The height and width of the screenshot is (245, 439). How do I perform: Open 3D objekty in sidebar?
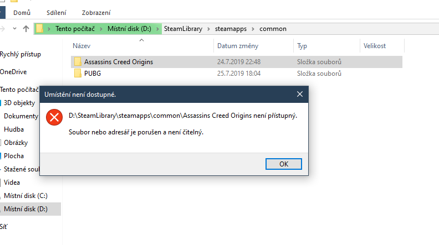click(19, 103)
